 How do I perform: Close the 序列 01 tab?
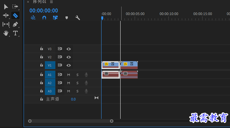[28, 2]
